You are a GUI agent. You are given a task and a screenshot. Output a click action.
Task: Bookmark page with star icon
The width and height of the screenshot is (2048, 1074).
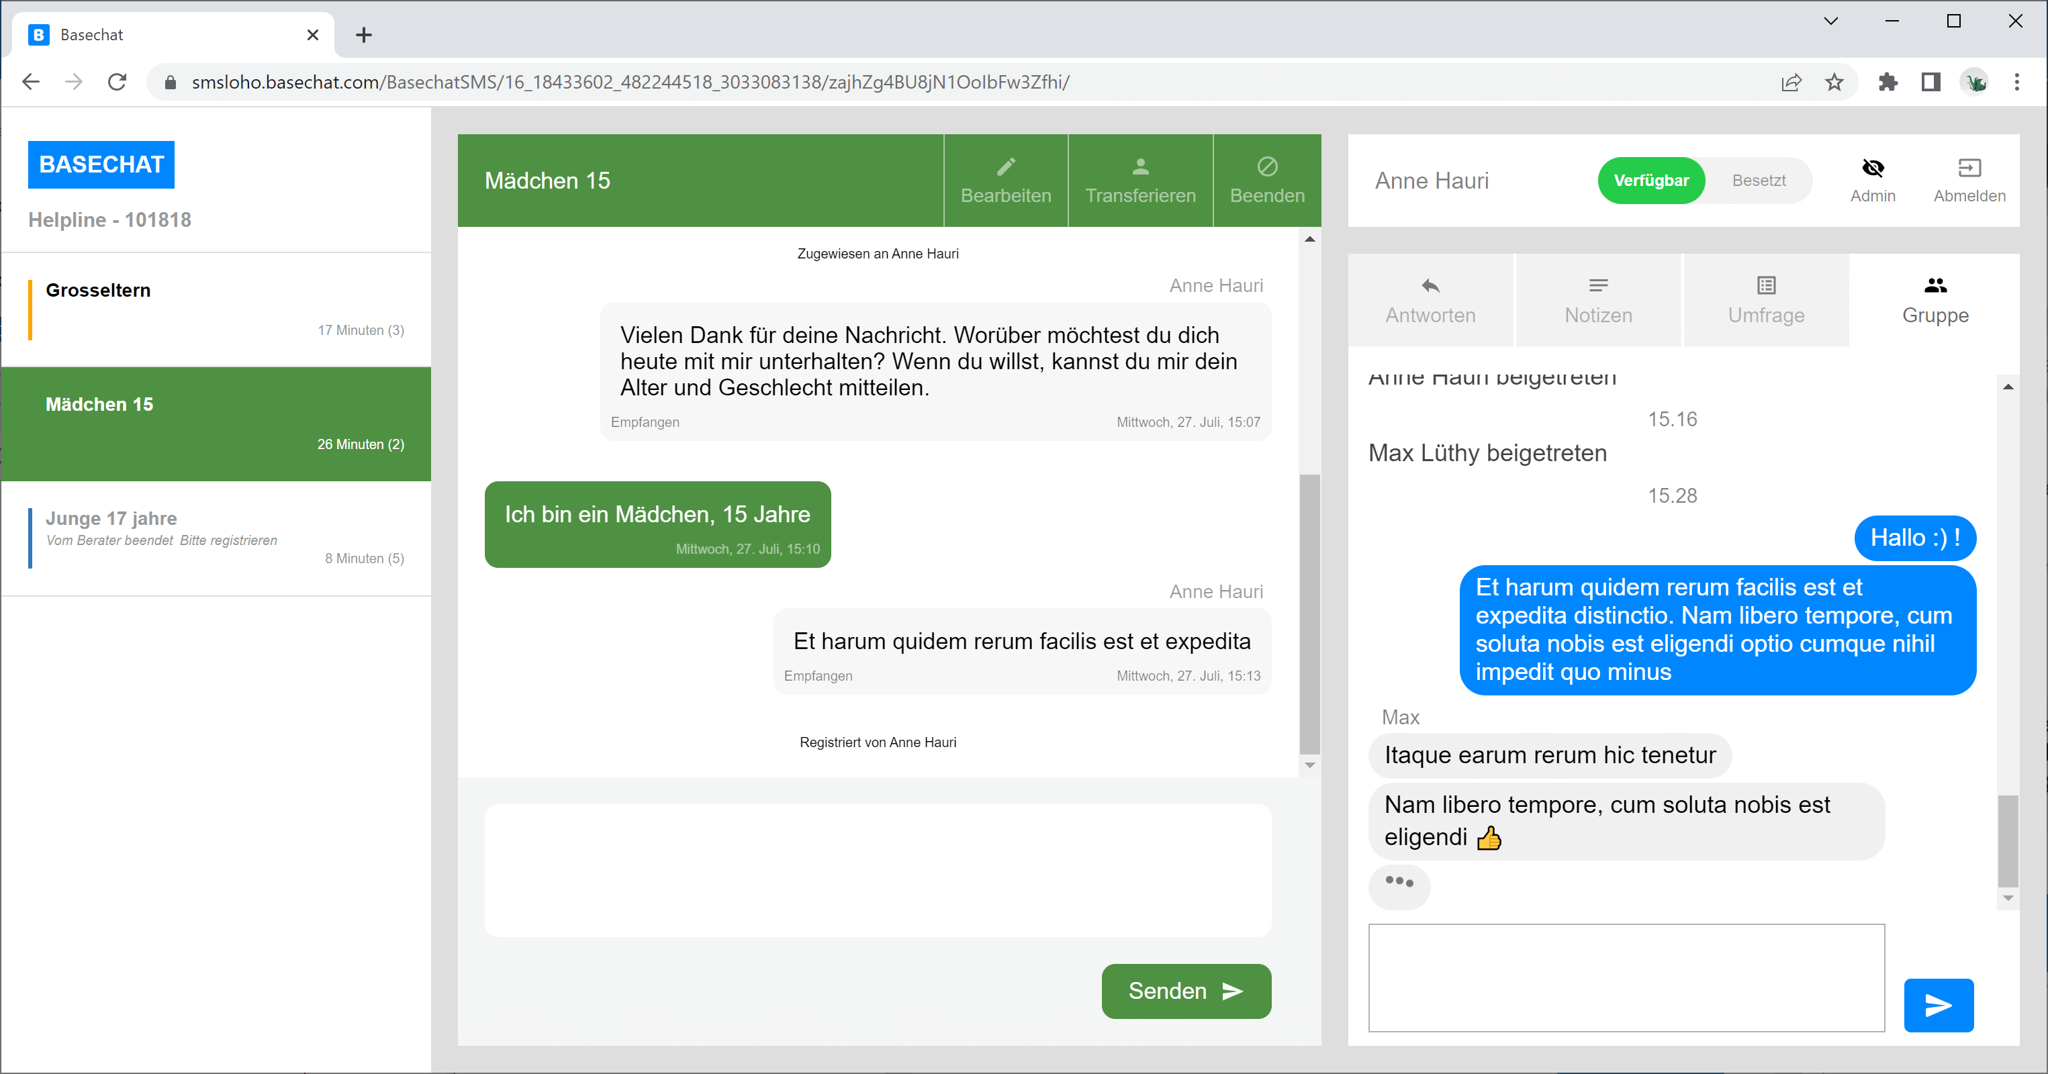[x=1834, y=82]
